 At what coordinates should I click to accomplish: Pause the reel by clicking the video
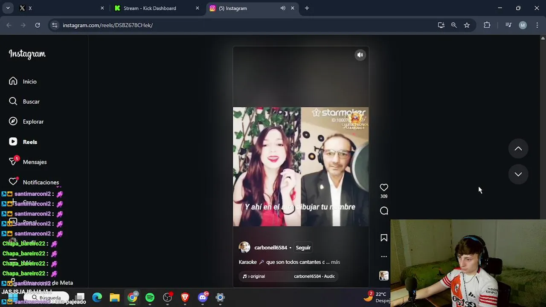point(301,166)
